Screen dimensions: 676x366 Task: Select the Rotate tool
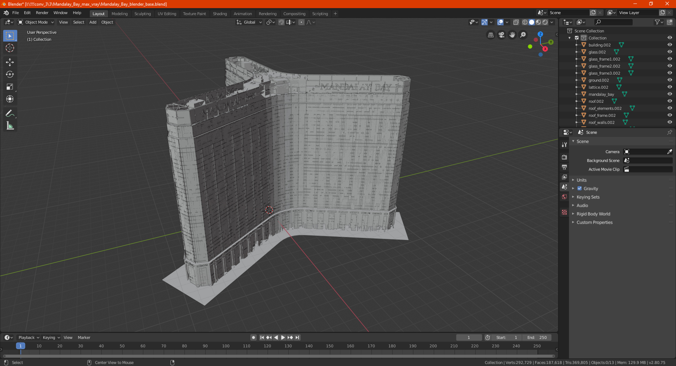[10, 74]
